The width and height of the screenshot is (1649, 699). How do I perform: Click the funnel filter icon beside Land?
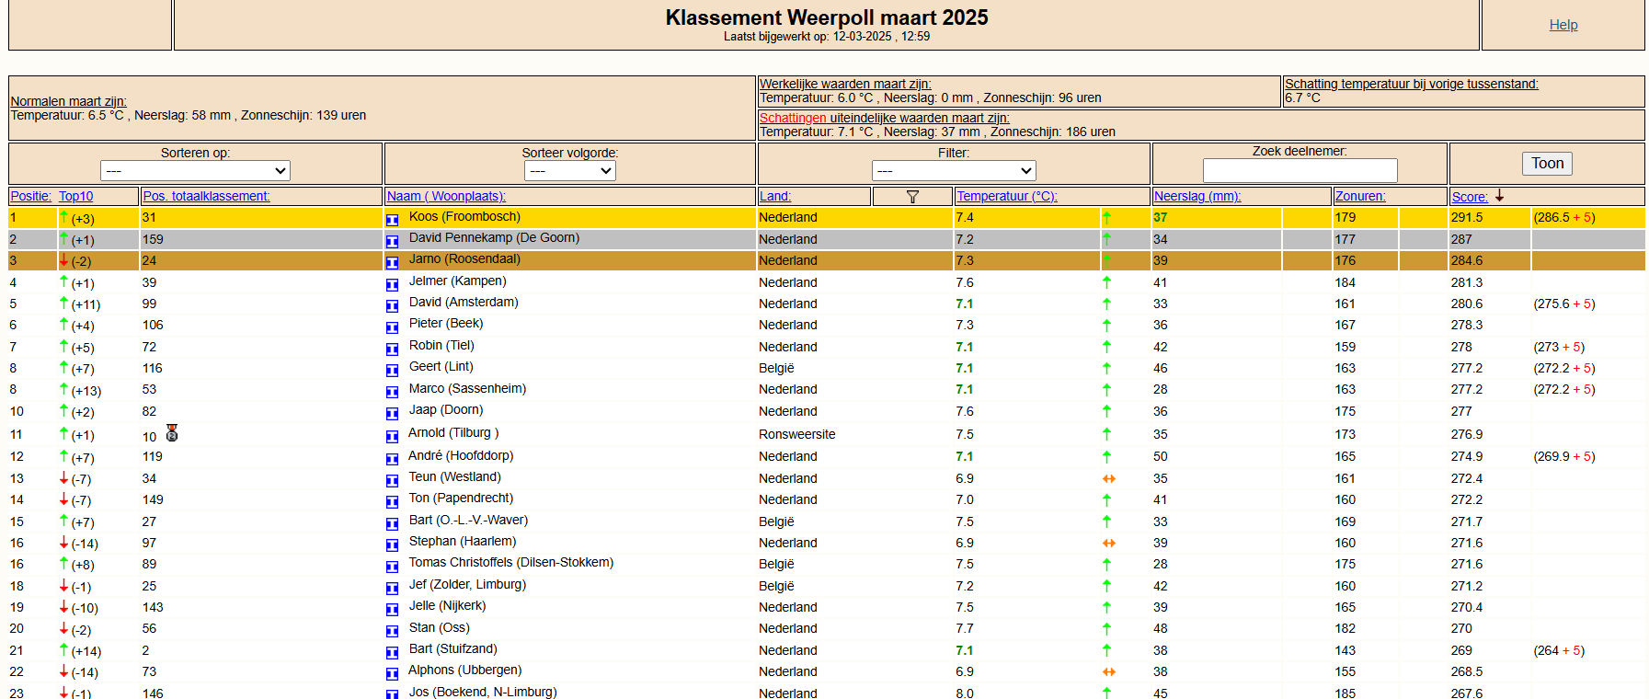(x=912, y=197)
